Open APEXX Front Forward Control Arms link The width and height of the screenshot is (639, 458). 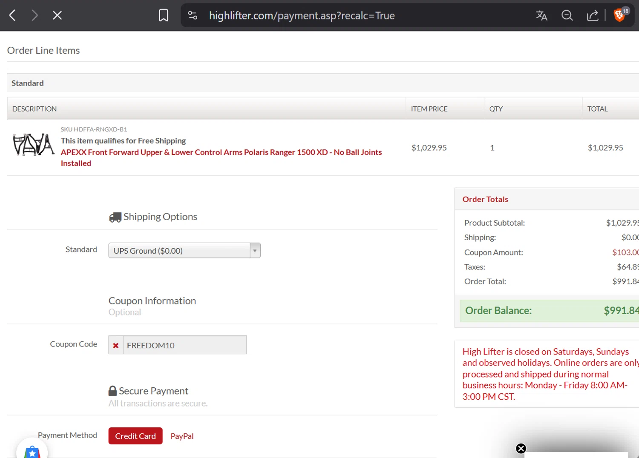click(221, 157)
